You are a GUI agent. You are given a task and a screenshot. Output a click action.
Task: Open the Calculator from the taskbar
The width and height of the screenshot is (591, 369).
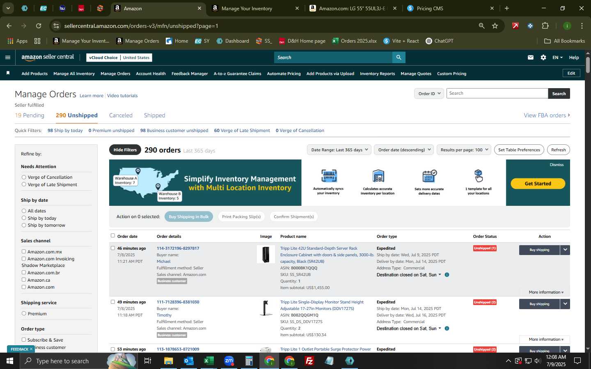(x=249, y=361)
